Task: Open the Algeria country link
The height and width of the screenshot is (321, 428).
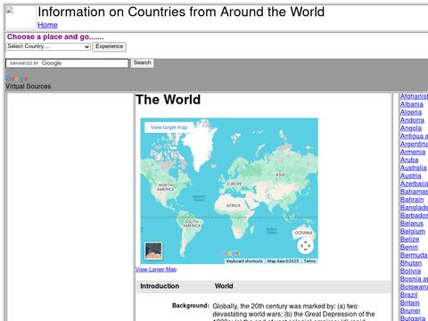Action: click(x=411, y=112)
